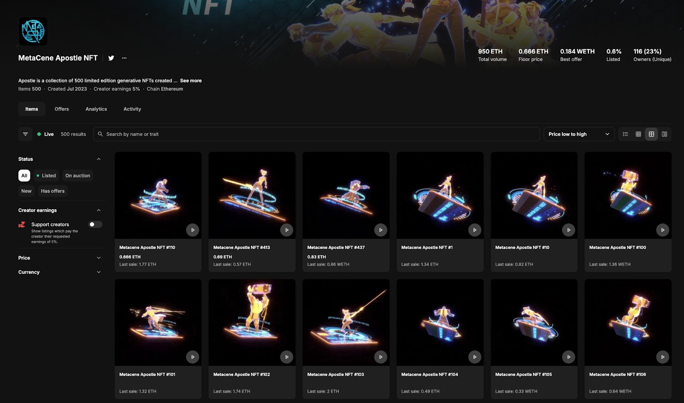The width and height of the screenshot is (684, 403).
Task: Click the 0.69 ETH price on NFT #413
Action: click(222, 257)
